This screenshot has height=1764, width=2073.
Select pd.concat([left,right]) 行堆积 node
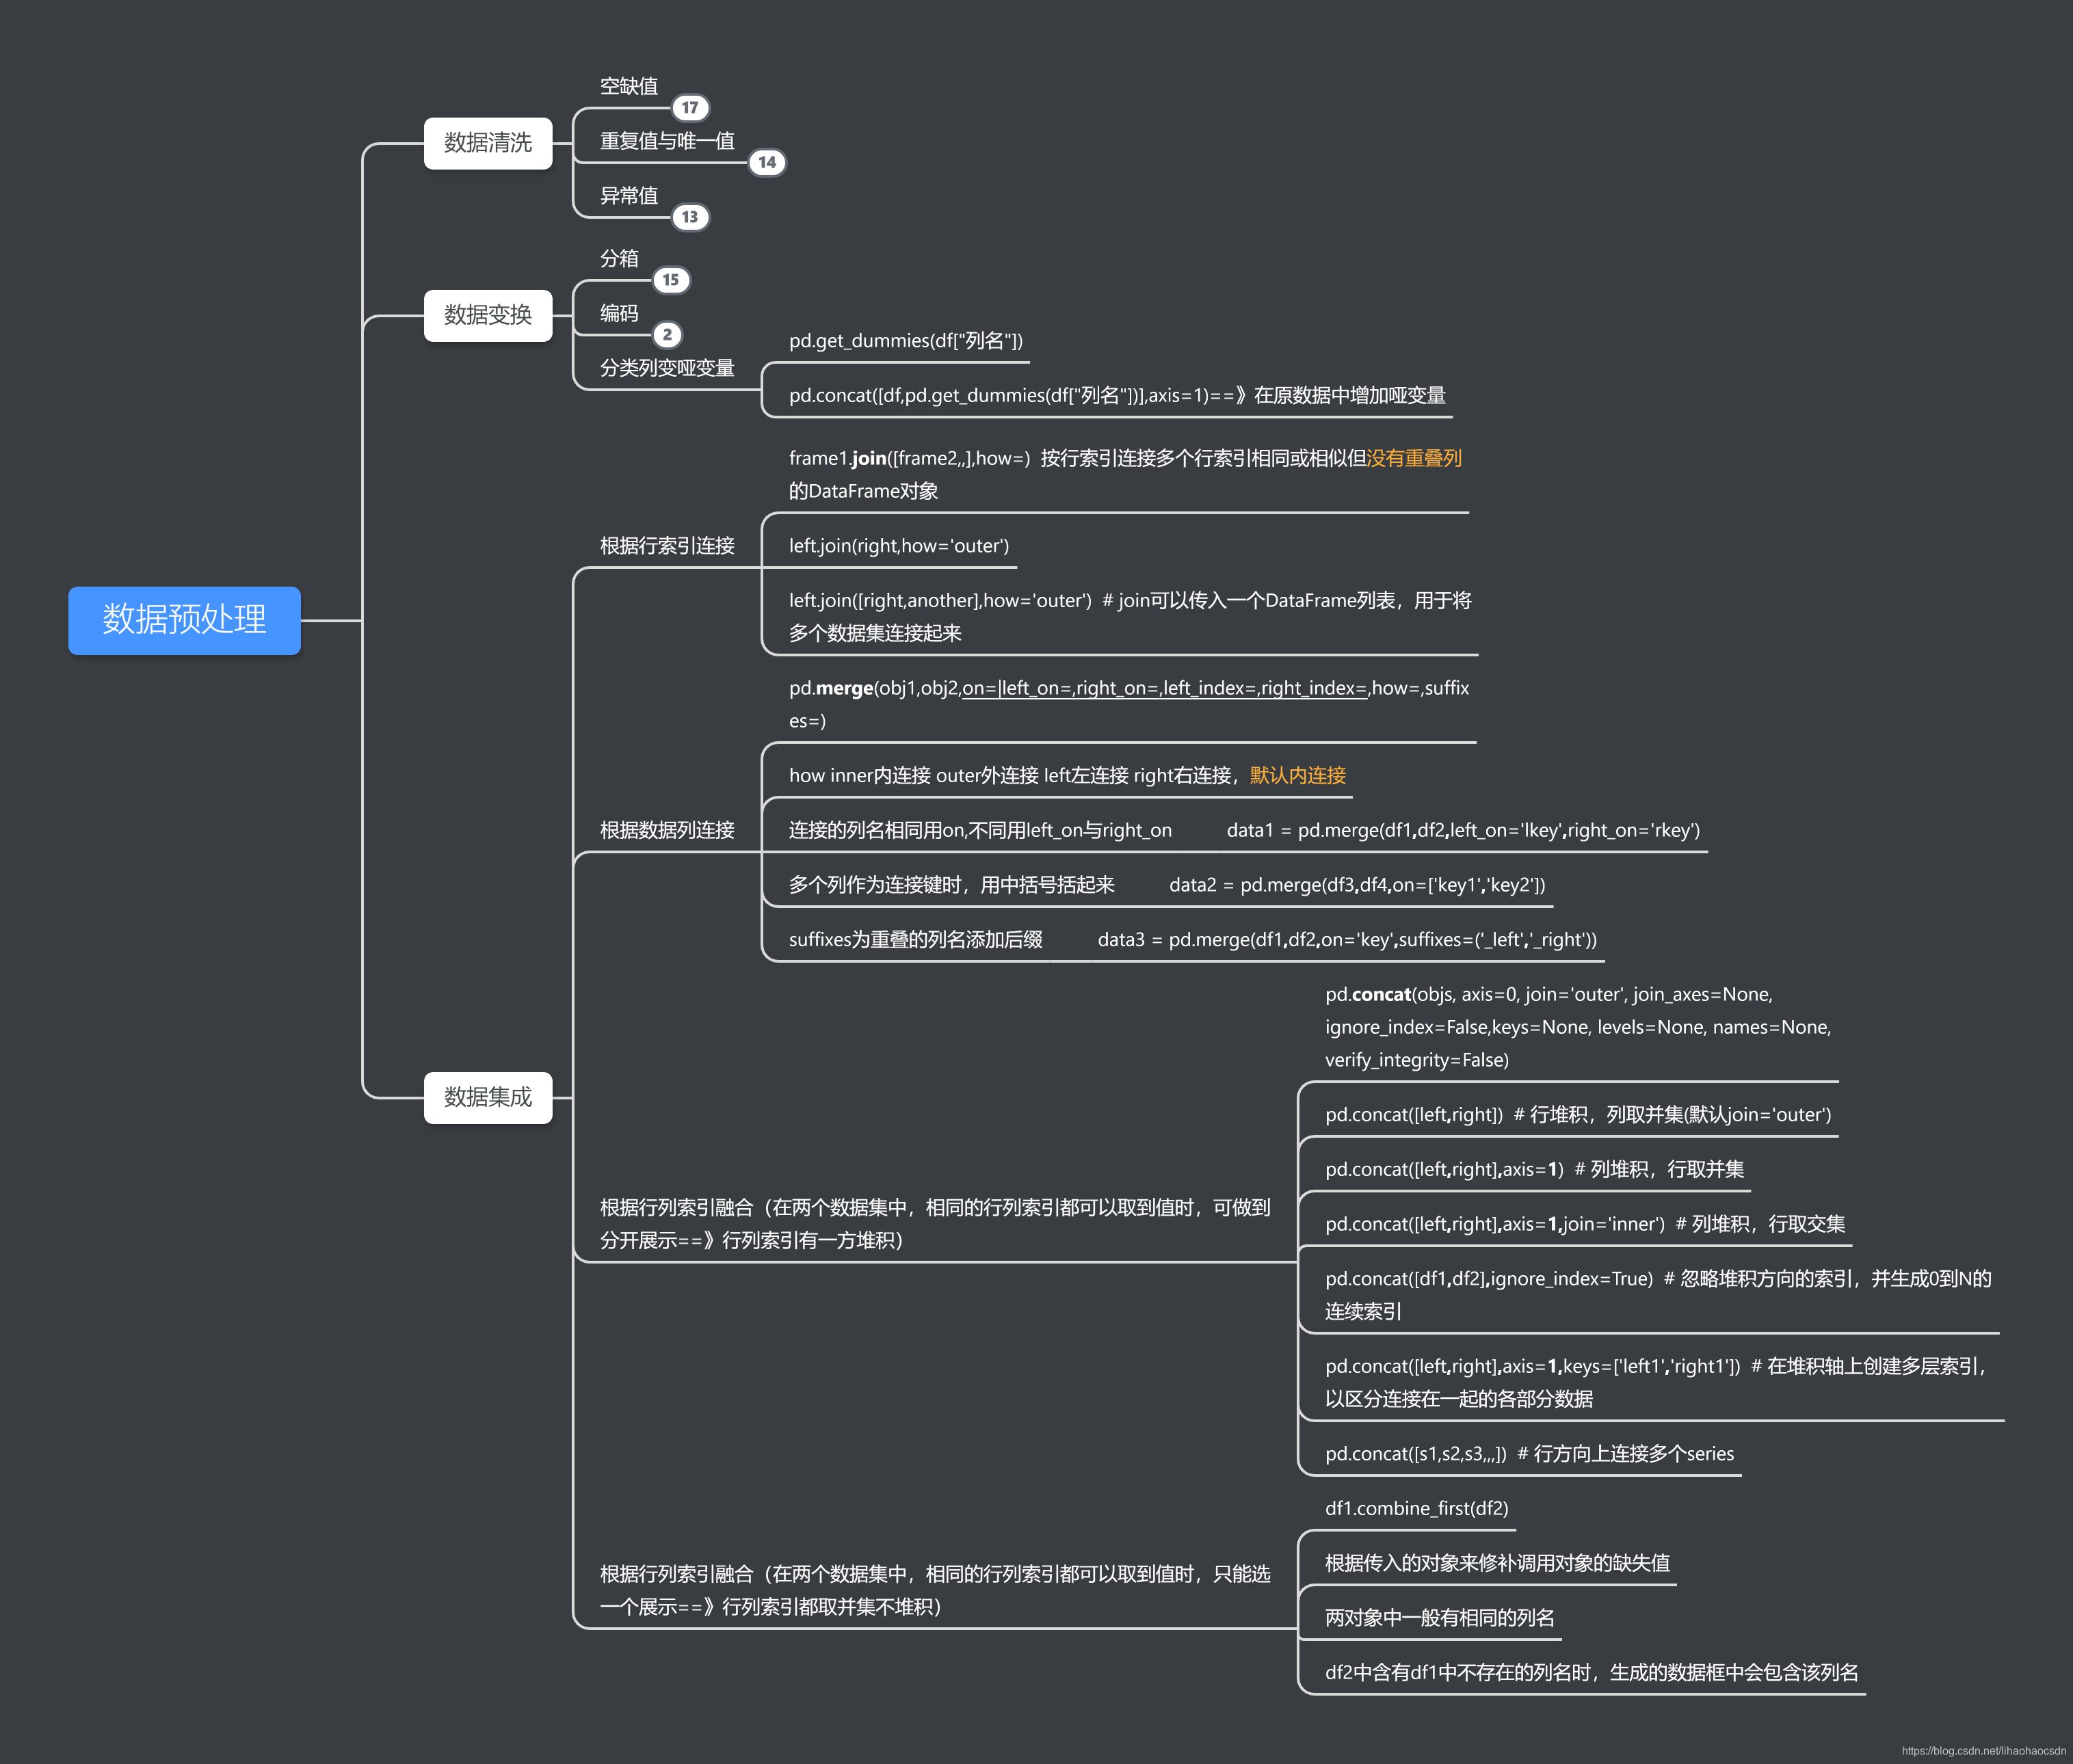(1578, 1115)
